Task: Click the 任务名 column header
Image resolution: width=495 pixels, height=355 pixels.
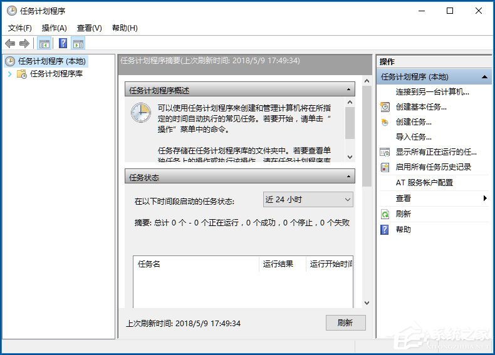Action: (x=195, y=264)
